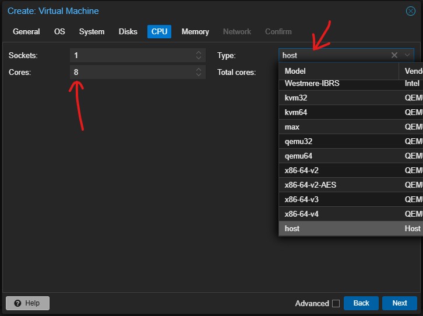This screenshot has height=316, width=423.
Task: Click the Sockets spinner arrows
Action: point(199,55)
